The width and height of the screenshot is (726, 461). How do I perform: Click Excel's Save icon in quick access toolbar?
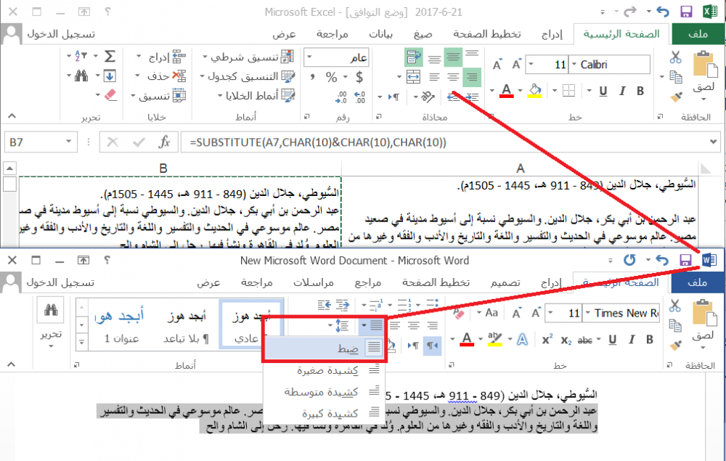686,12
